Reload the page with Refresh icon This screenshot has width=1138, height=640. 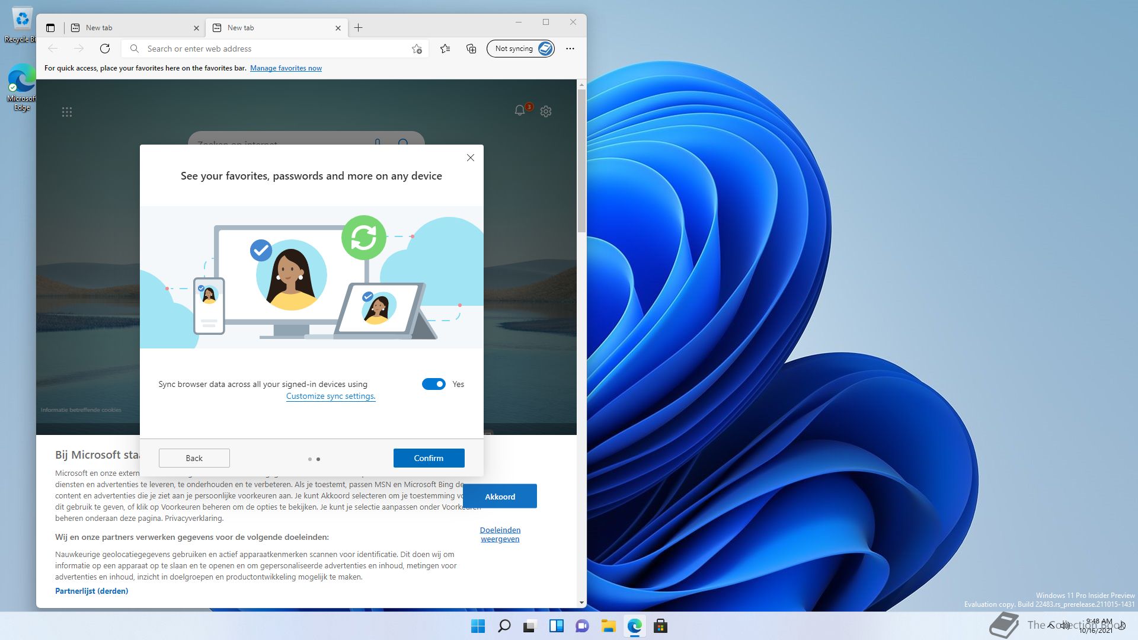[x=105, y=49]
